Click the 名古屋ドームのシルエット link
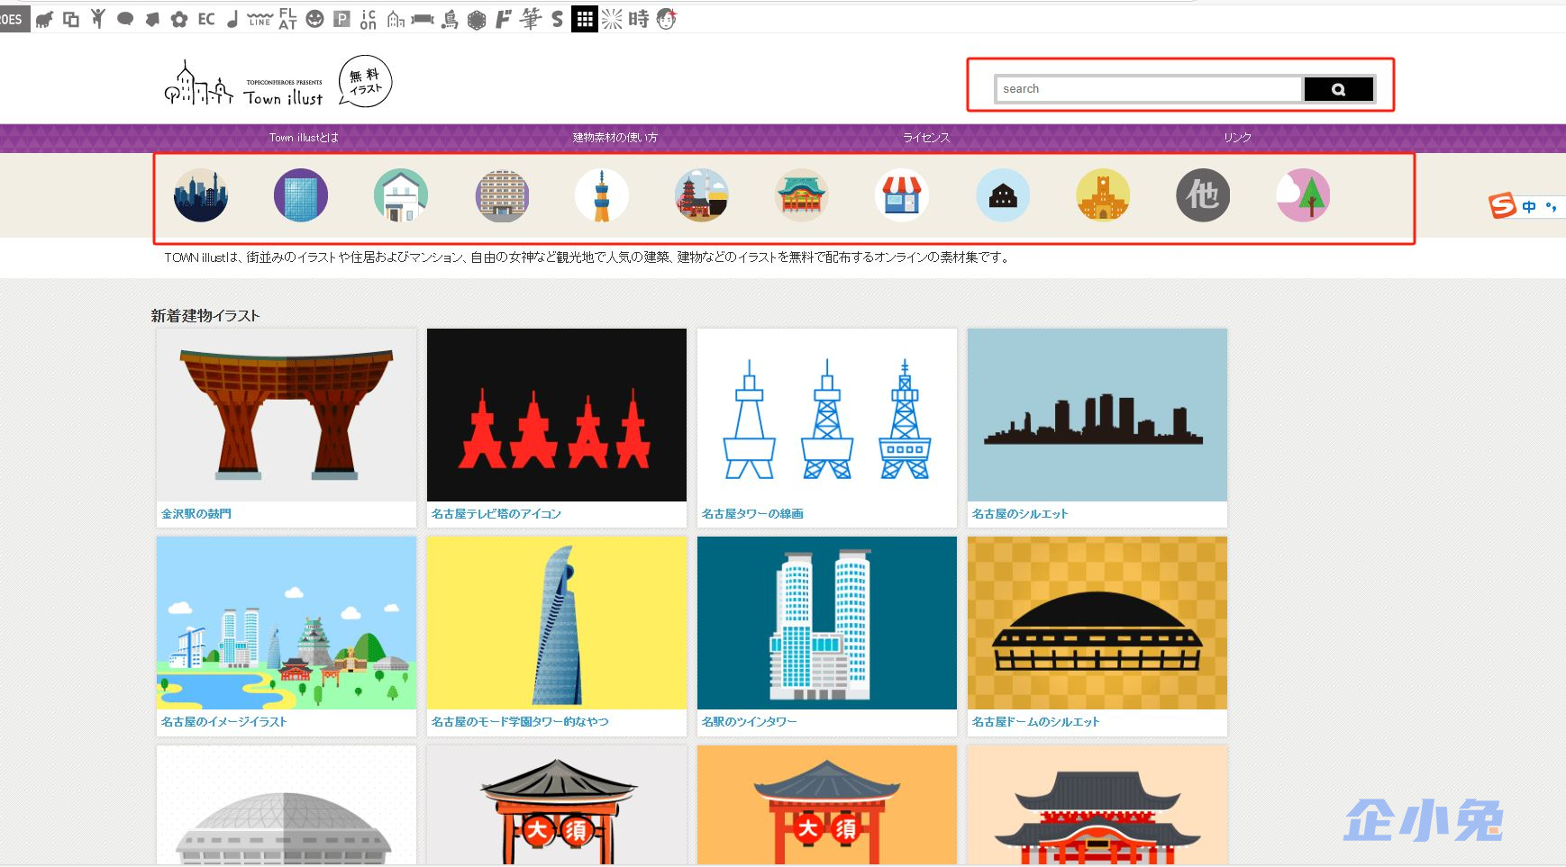The width and height of the screenshot is (1566, 867). (1036, 722)
